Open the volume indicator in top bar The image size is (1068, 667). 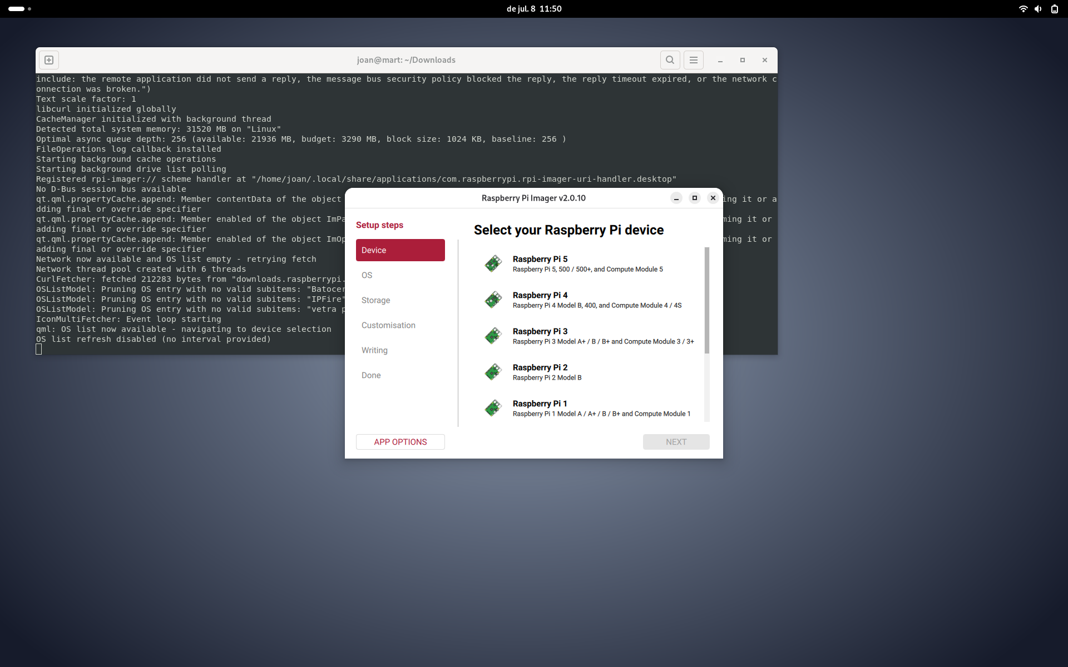tap(1038, 9)
